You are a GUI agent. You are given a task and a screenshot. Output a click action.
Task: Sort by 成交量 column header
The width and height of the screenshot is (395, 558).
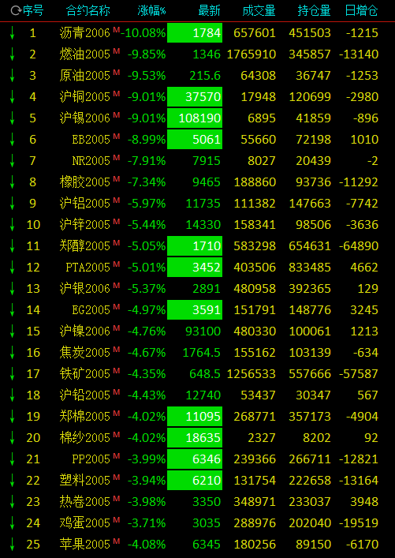click(259, 11)
